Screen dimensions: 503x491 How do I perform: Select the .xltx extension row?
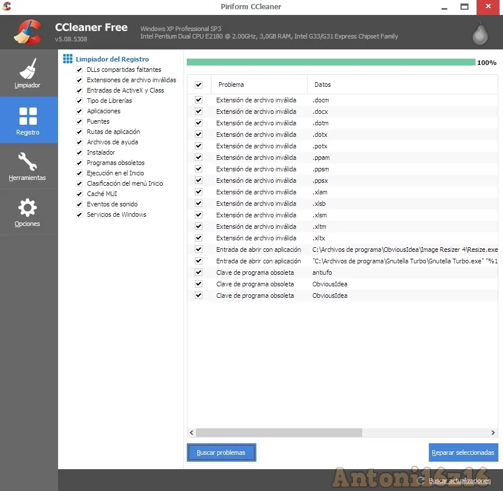click(x=343, y=238)
